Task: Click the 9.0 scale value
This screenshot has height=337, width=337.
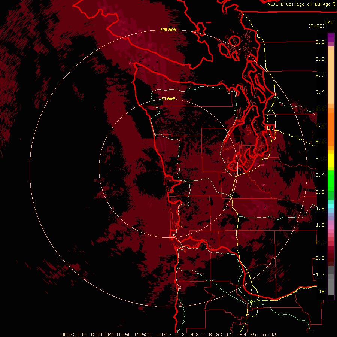Action: point(320,59)
